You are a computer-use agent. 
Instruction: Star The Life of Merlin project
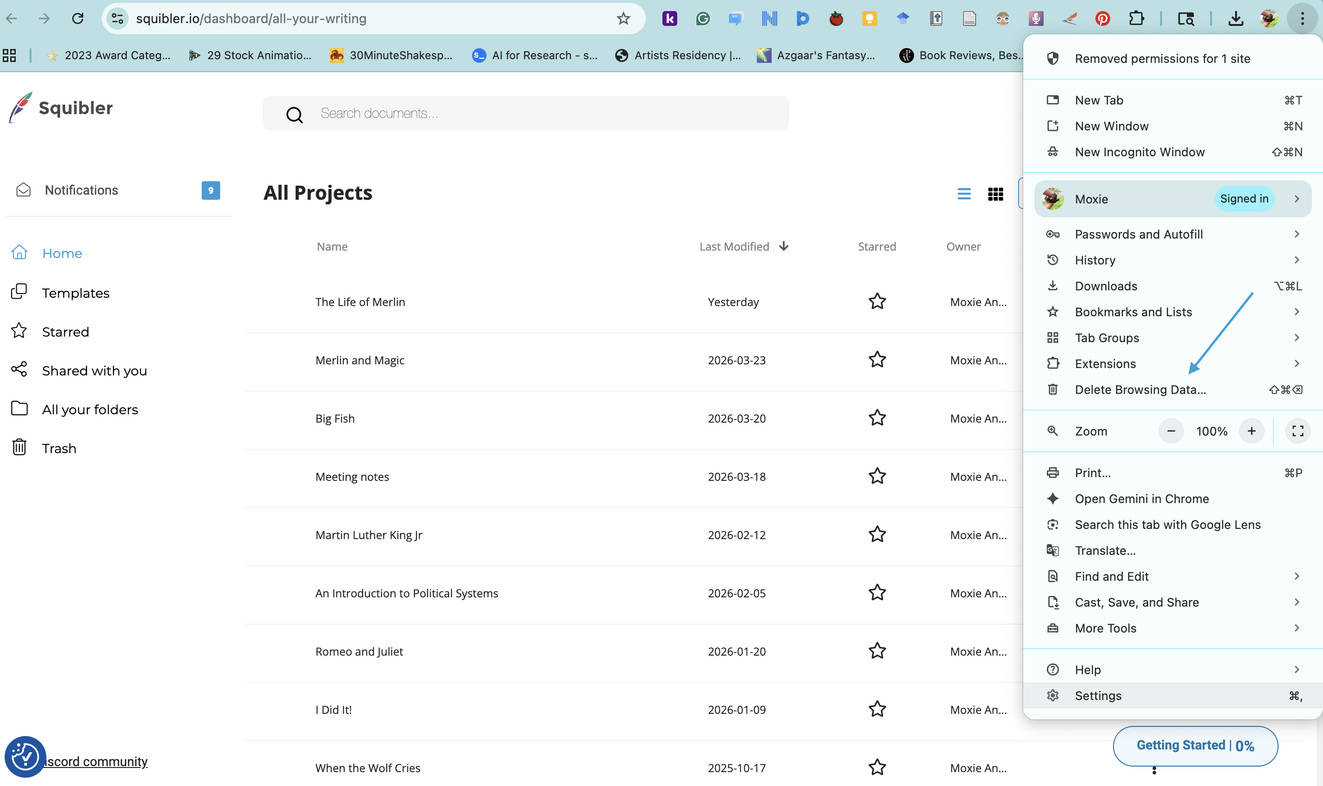coord(877,301)
